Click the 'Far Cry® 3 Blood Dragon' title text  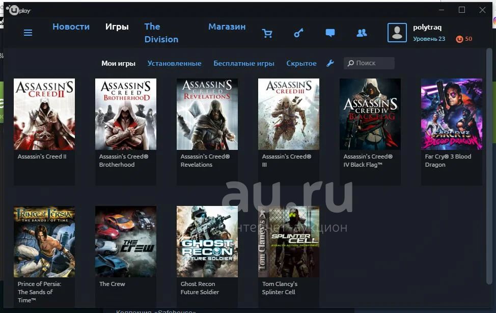click(448, 161)
